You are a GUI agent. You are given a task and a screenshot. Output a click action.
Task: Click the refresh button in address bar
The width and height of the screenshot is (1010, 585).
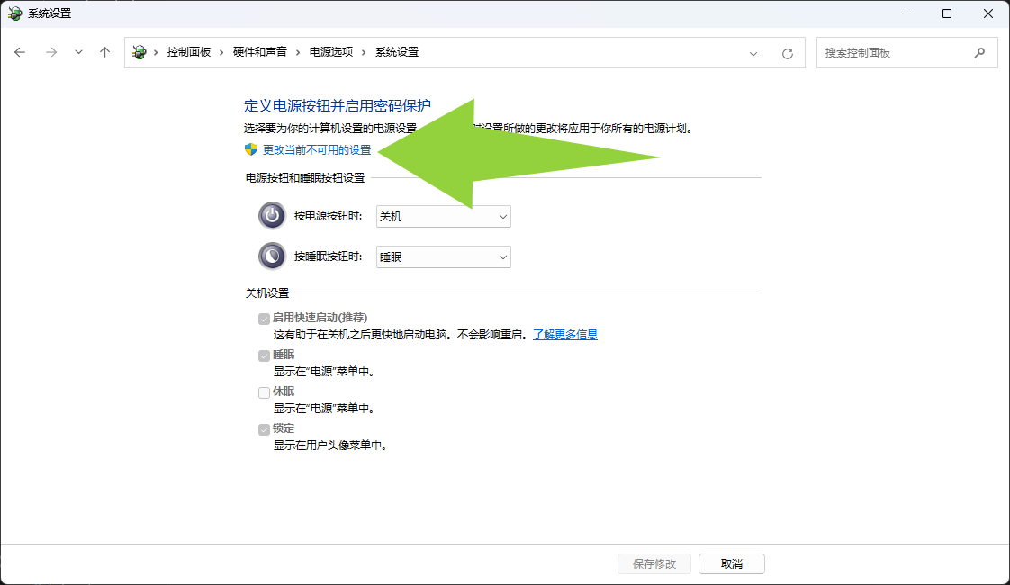[788, 53]
